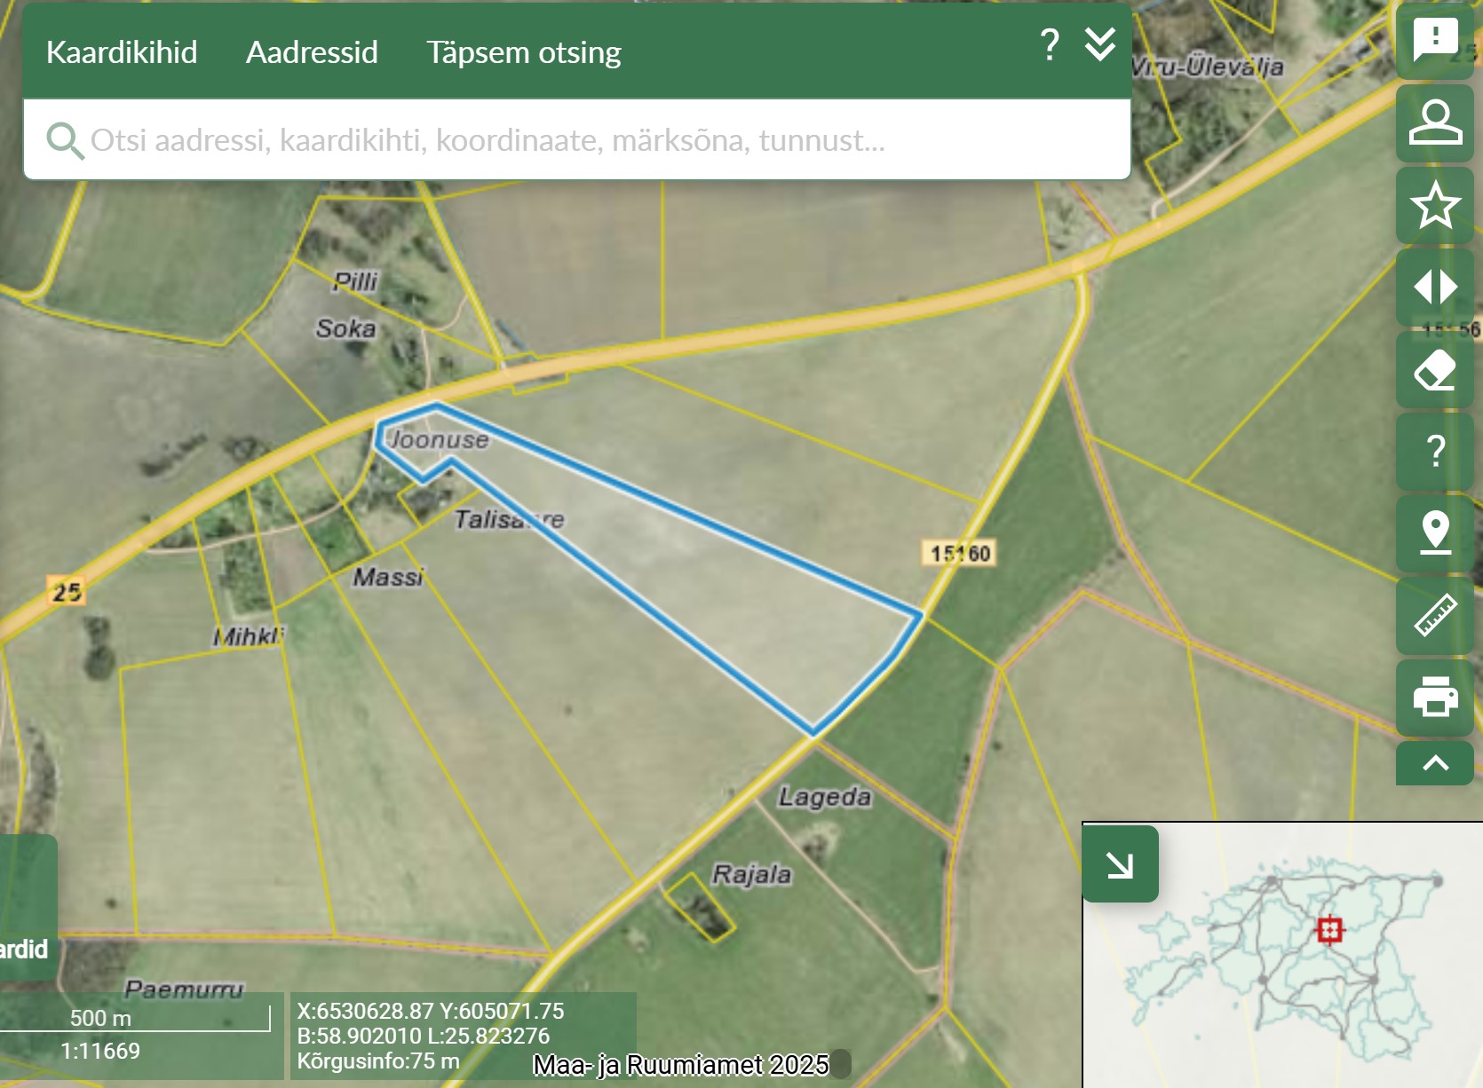This screenshot has width=1483, height=1088.
Task: Open search help question mark in header
Action: click(x=1049, y=44)
